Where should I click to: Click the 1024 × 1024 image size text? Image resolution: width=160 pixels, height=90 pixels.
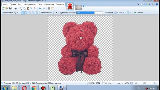[95, 83]
